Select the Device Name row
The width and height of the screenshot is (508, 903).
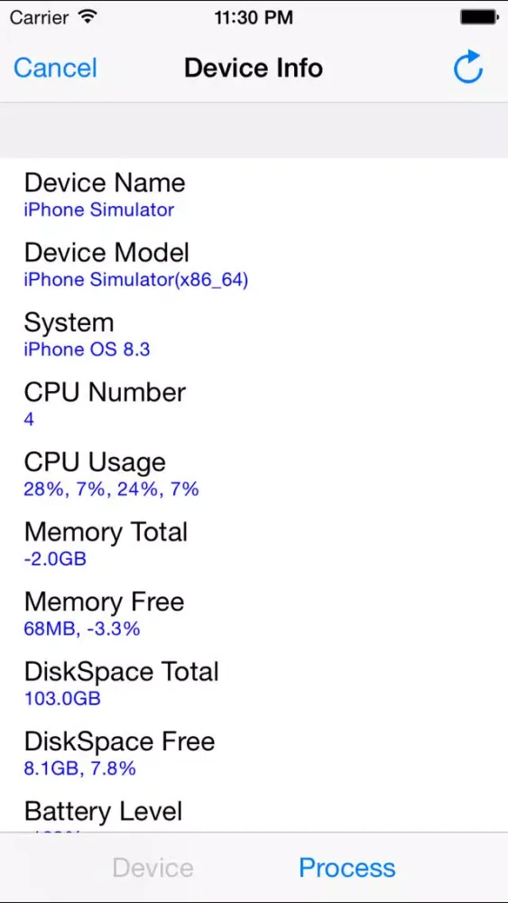pyautogui.click(x=254, y=193)
